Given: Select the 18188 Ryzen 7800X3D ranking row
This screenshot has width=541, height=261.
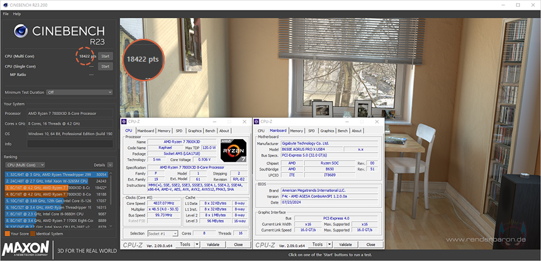Looking at the screenshot, I should (56, 195).
